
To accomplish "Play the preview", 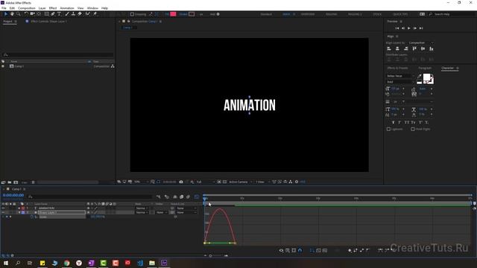I will point(409,28).
